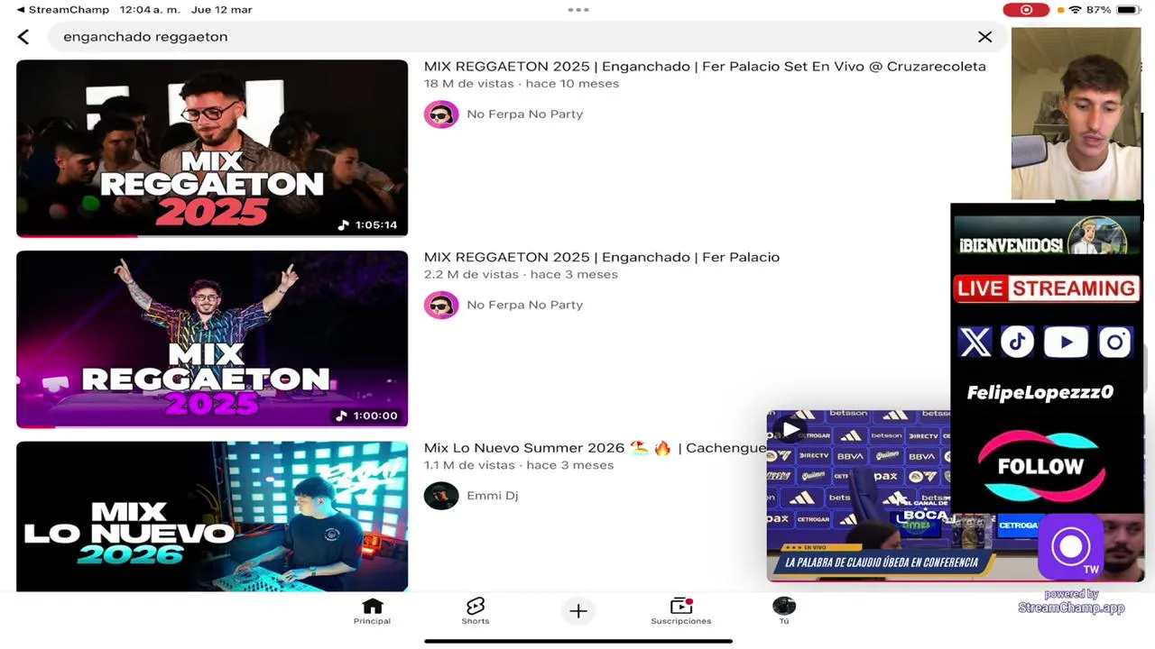Tap No Ferpa No Party avatar of second video
The image size is (1155, 649).
click(x=441, y=305)
